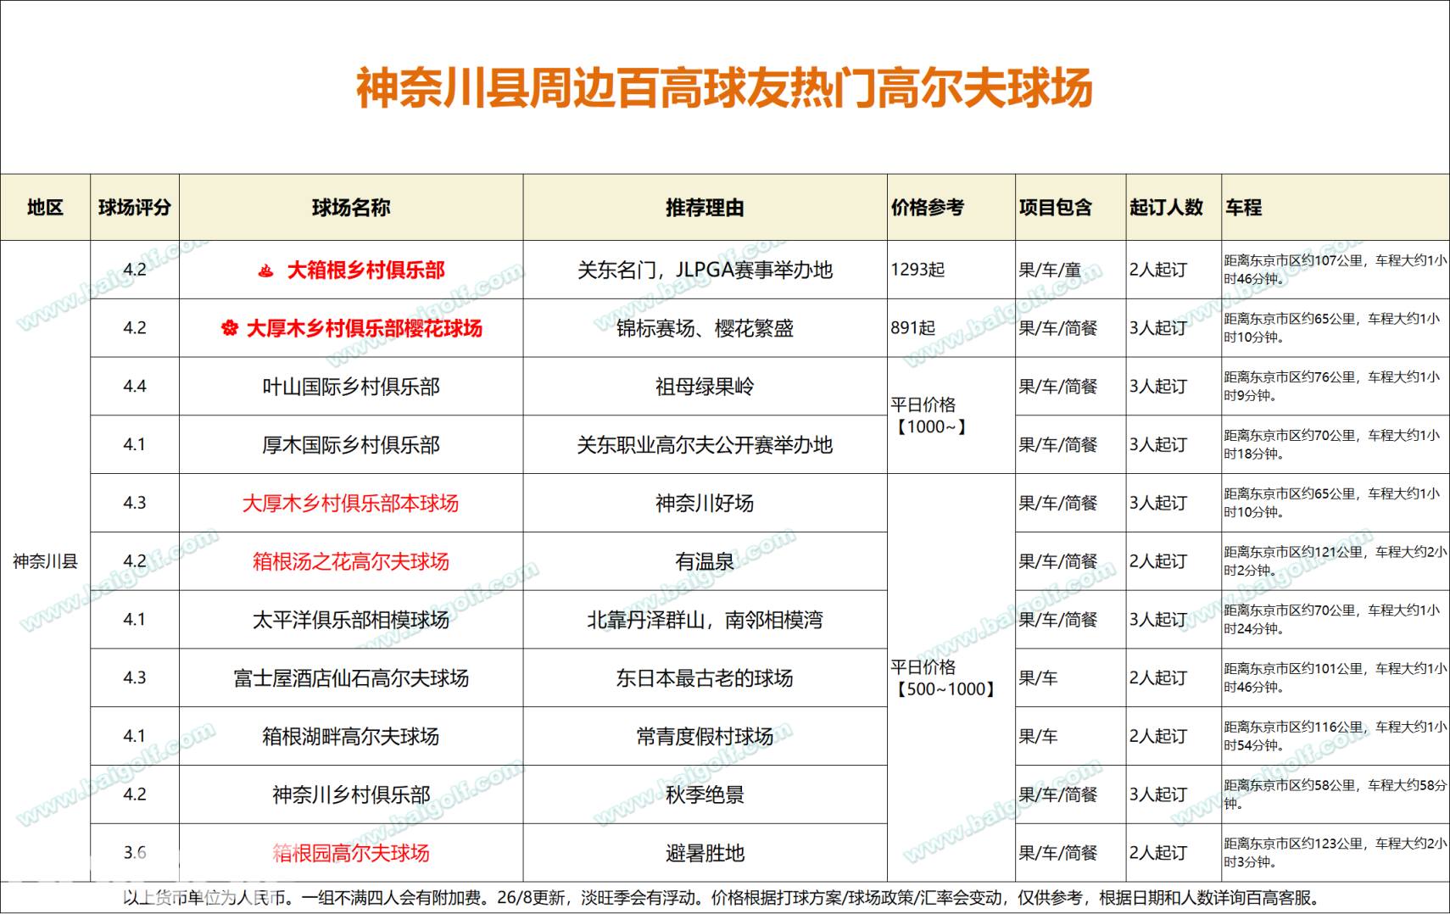Click the 项目包含 column header
1450x914 pixels.
1071,208
